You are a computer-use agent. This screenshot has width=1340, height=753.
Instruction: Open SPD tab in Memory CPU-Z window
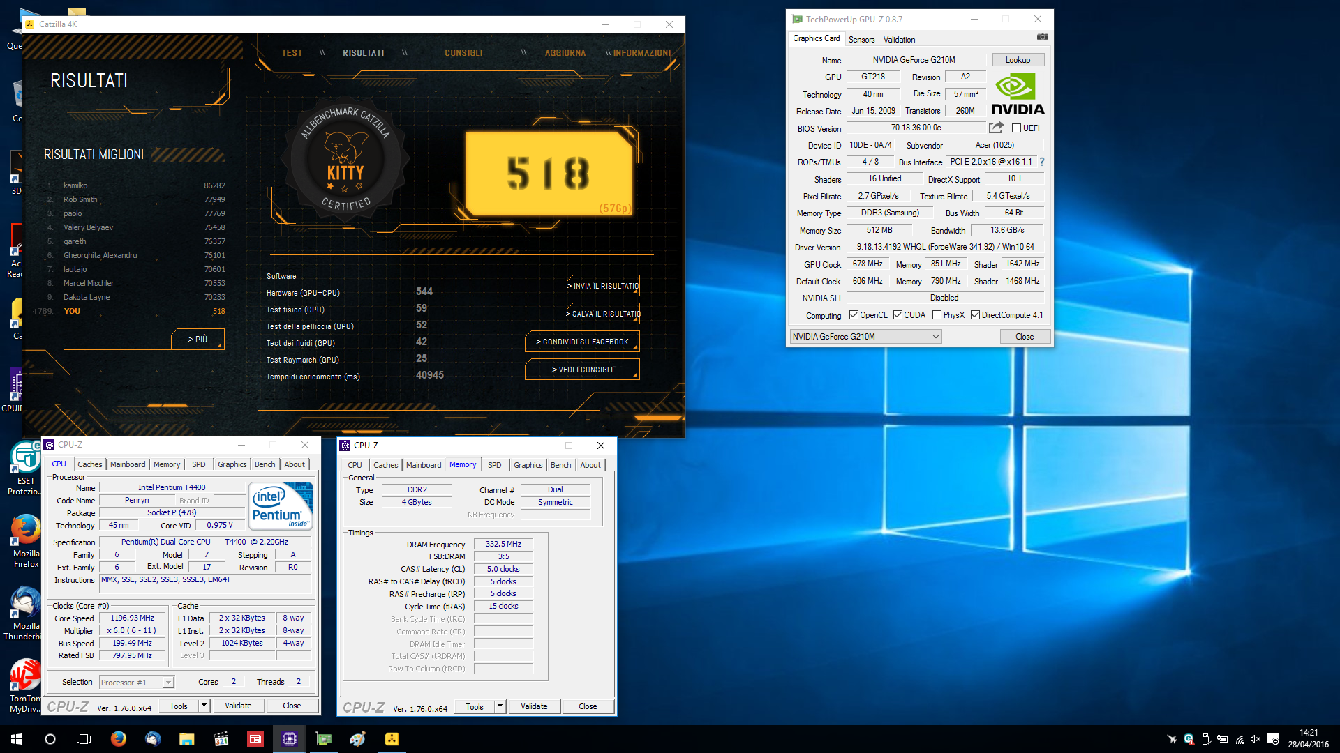[x=494, y=465]
